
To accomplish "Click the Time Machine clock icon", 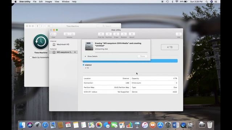I will [41, 42].
